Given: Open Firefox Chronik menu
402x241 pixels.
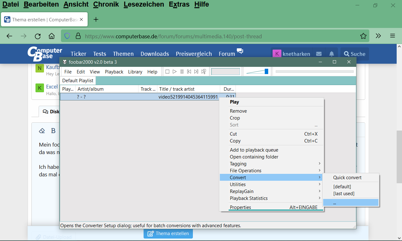Looking at the screenshot, I should 106,4.
